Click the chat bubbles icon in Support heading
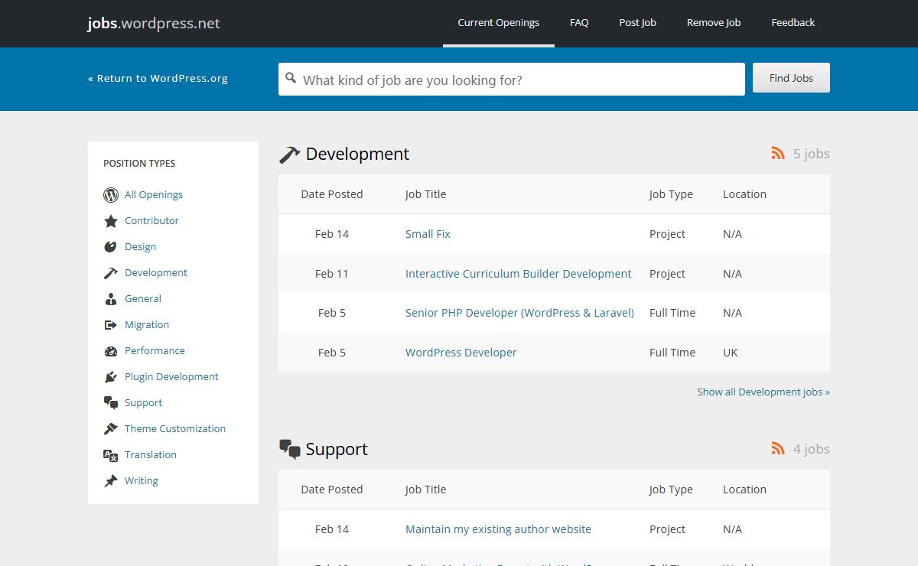918x566 pixels. [x=290, y=450]
